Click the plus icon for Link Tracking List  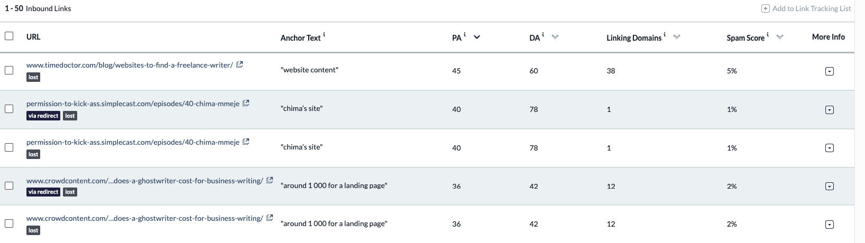click(765, 8)
